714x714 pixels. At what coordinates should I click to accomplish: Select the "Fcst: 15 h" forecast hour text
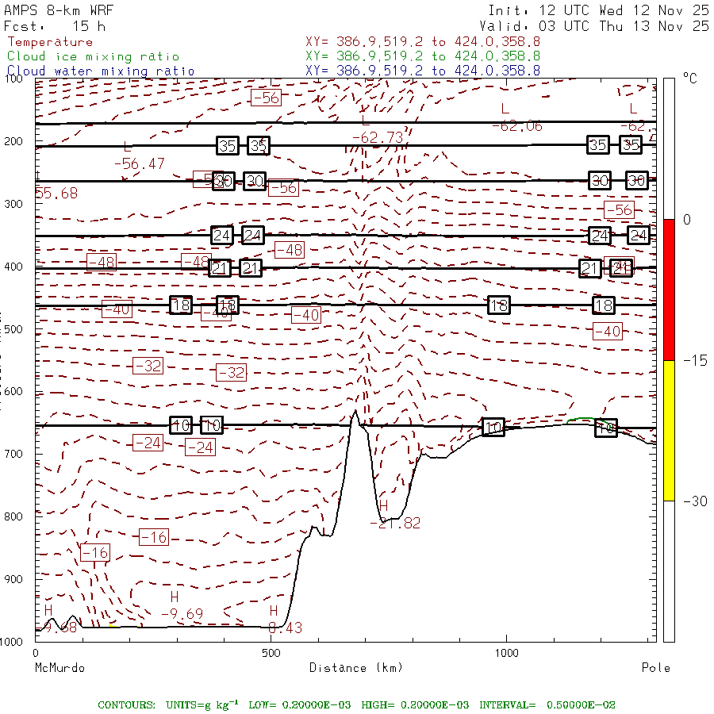point(55,26)
